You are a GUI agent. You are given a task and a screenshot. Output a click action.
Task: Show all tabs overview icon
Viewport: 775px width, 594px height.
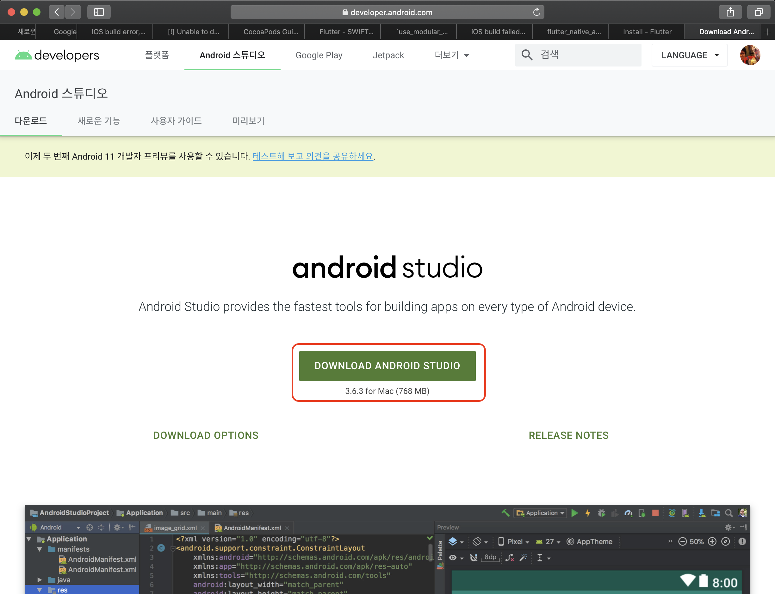click(x=759, y=12)
